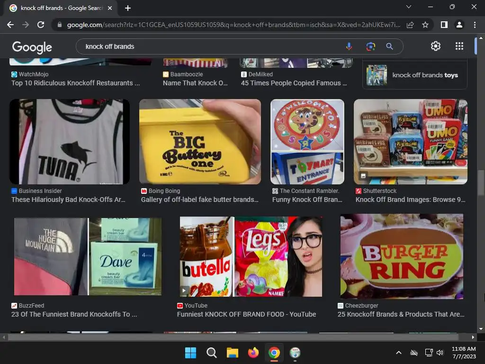Open 23 Of The Funniest Brand Knockoffs
This screenshot has width=485, height=364.
click(74, 314)
